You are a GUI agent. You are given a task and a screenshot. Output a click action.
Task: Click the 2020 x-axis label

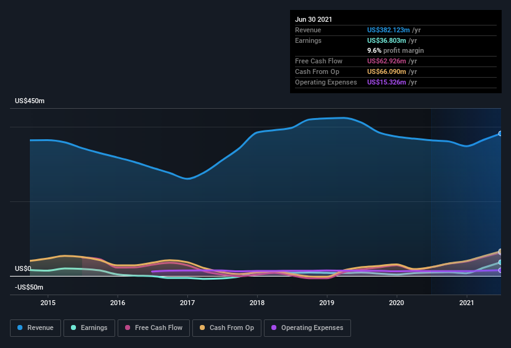point(396,303)
